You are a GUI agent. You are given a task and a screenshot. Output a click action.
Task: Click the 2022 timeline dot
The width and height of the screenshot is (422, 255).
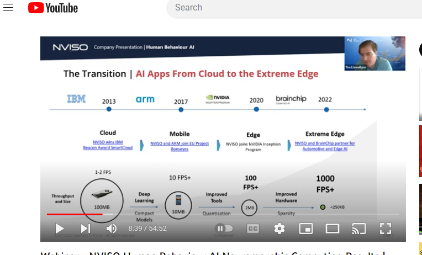326,109
